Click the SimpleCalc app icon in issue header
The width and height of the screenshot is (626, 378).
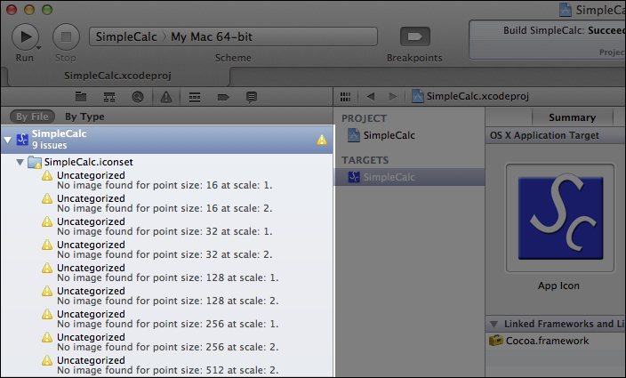click(22, 140)
